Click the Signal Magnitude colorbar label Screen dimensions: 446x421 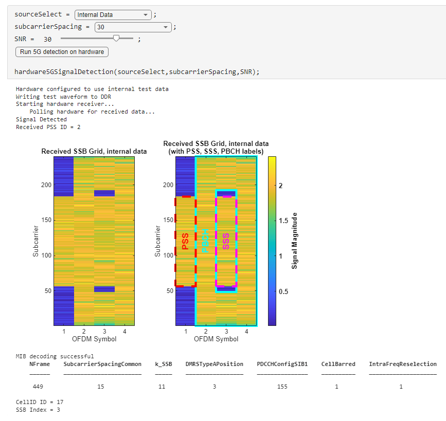294,241
